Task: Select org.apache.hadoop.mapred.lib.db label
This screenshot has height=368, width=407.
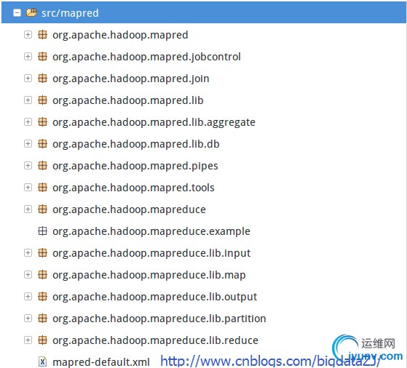Action: pos(136,144)
